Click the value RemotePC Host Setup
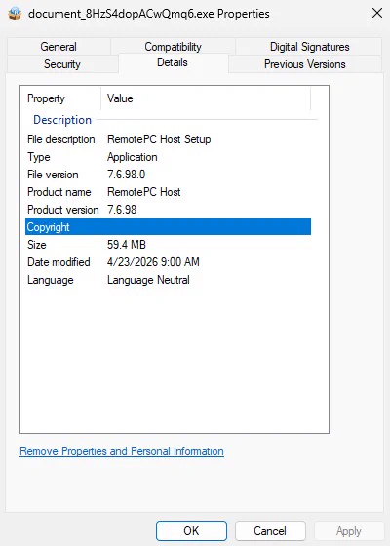This screenshot has width=390, height=546. pyautogui.click(x=159, y=139)
